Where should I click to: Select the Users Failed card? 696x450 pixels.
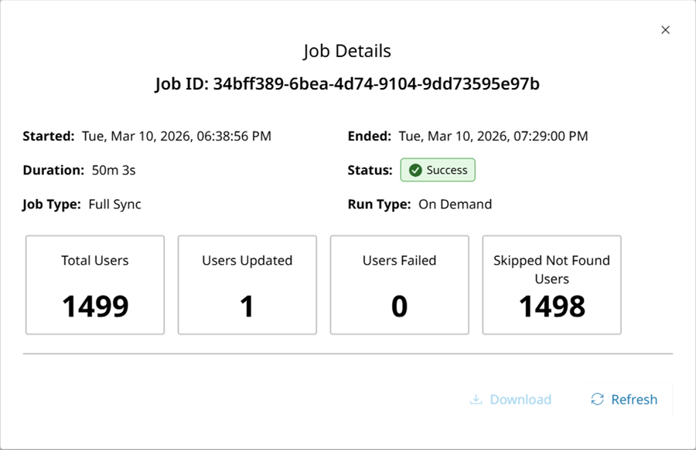400,285
